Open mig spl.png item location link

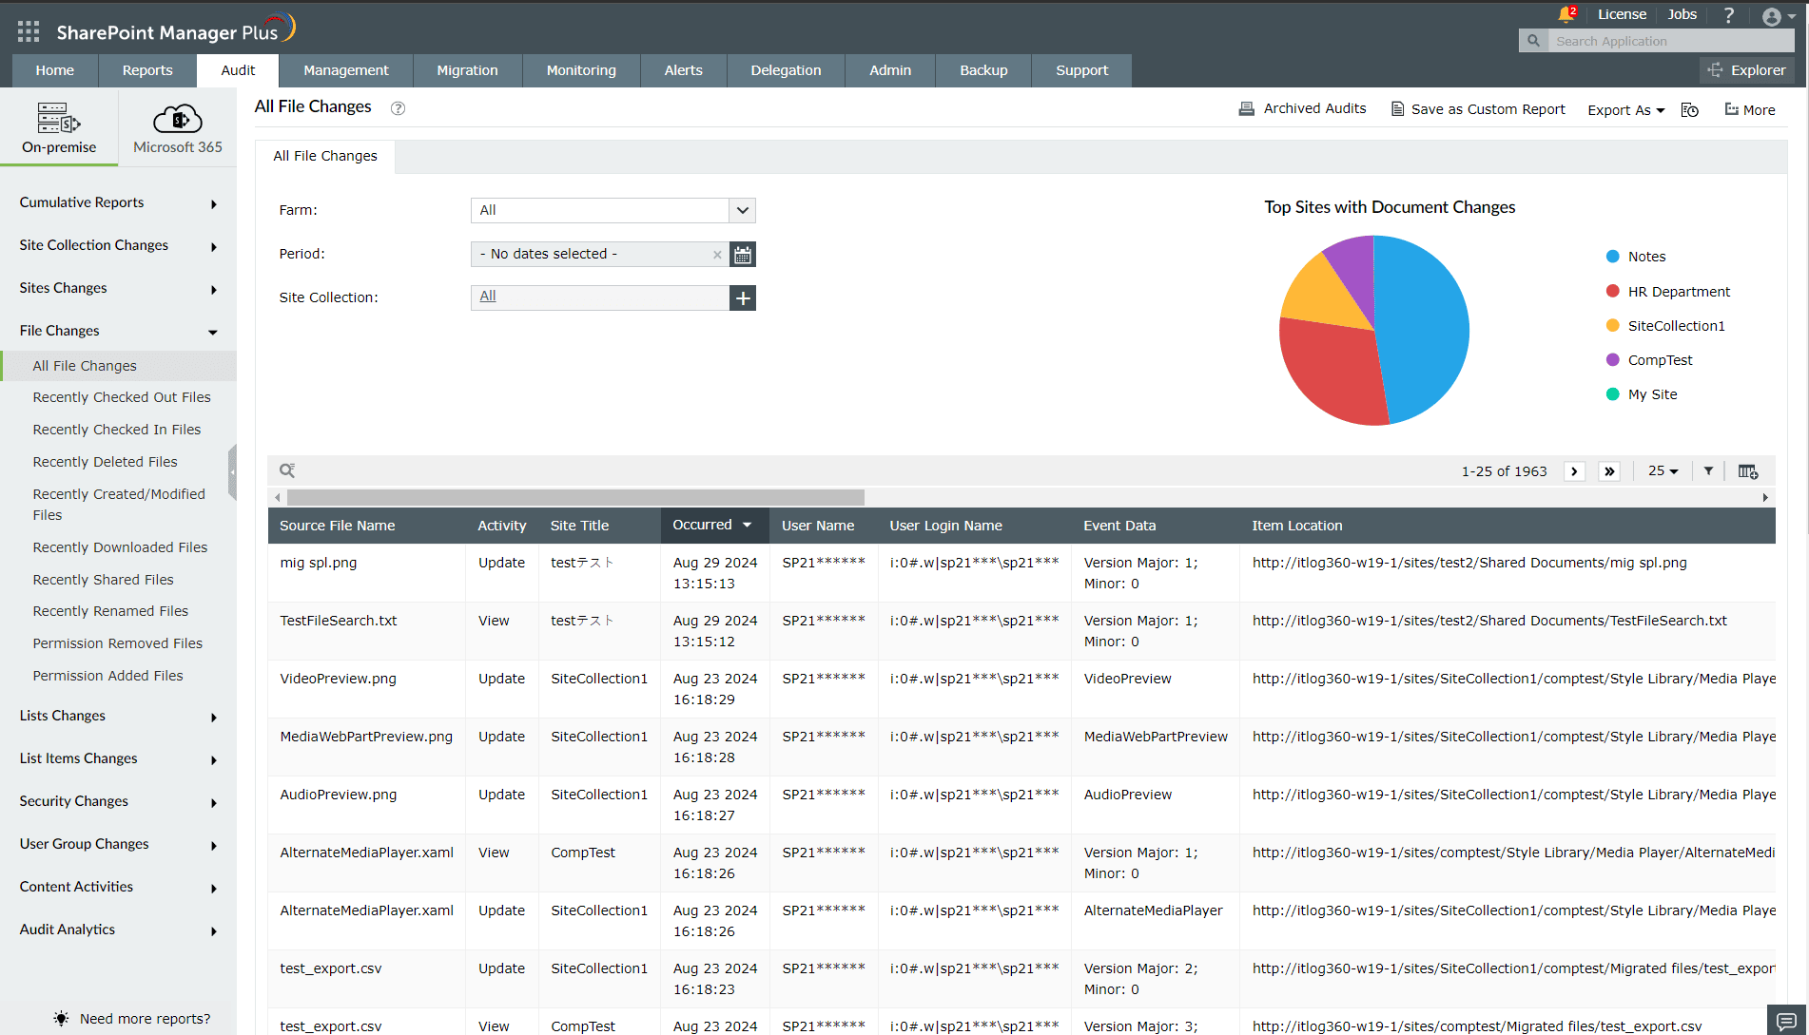(x=1469, y=564)
